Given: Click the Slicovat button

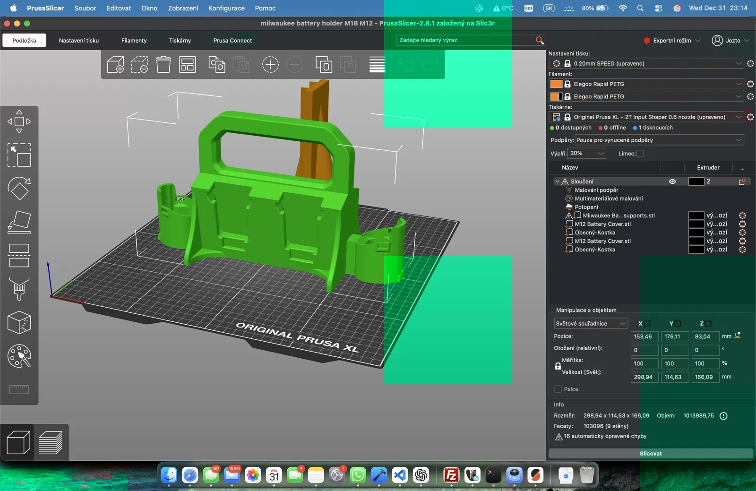Looking at the screenshot, I should pyautogui.click(x=650, y=454).
